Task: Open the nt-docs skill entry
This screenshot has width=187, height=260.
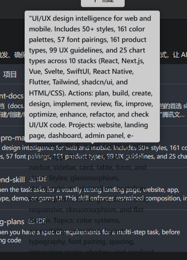Action: pyautogui.click(x=12, y=96)
